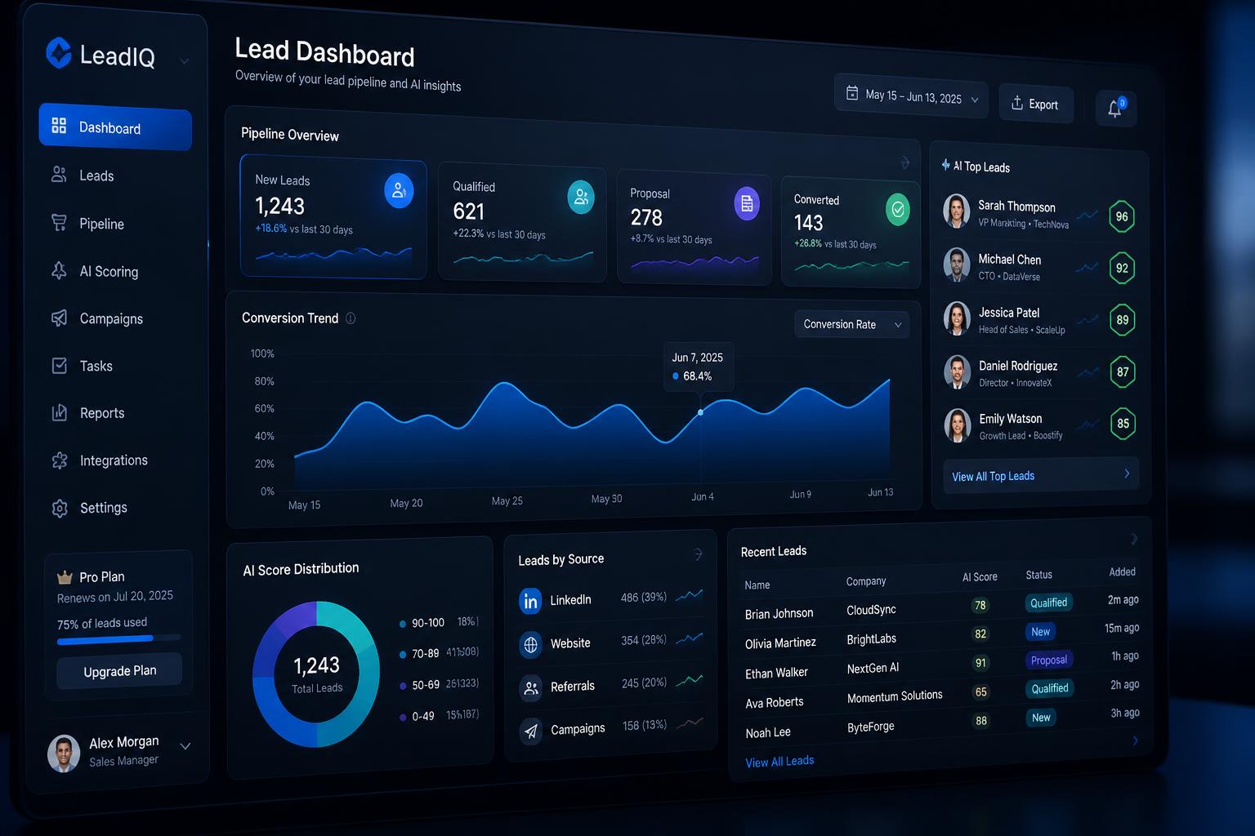Click the 70-89 legend color dot
Screen dimensions: 1255x836
coord(403,655)
